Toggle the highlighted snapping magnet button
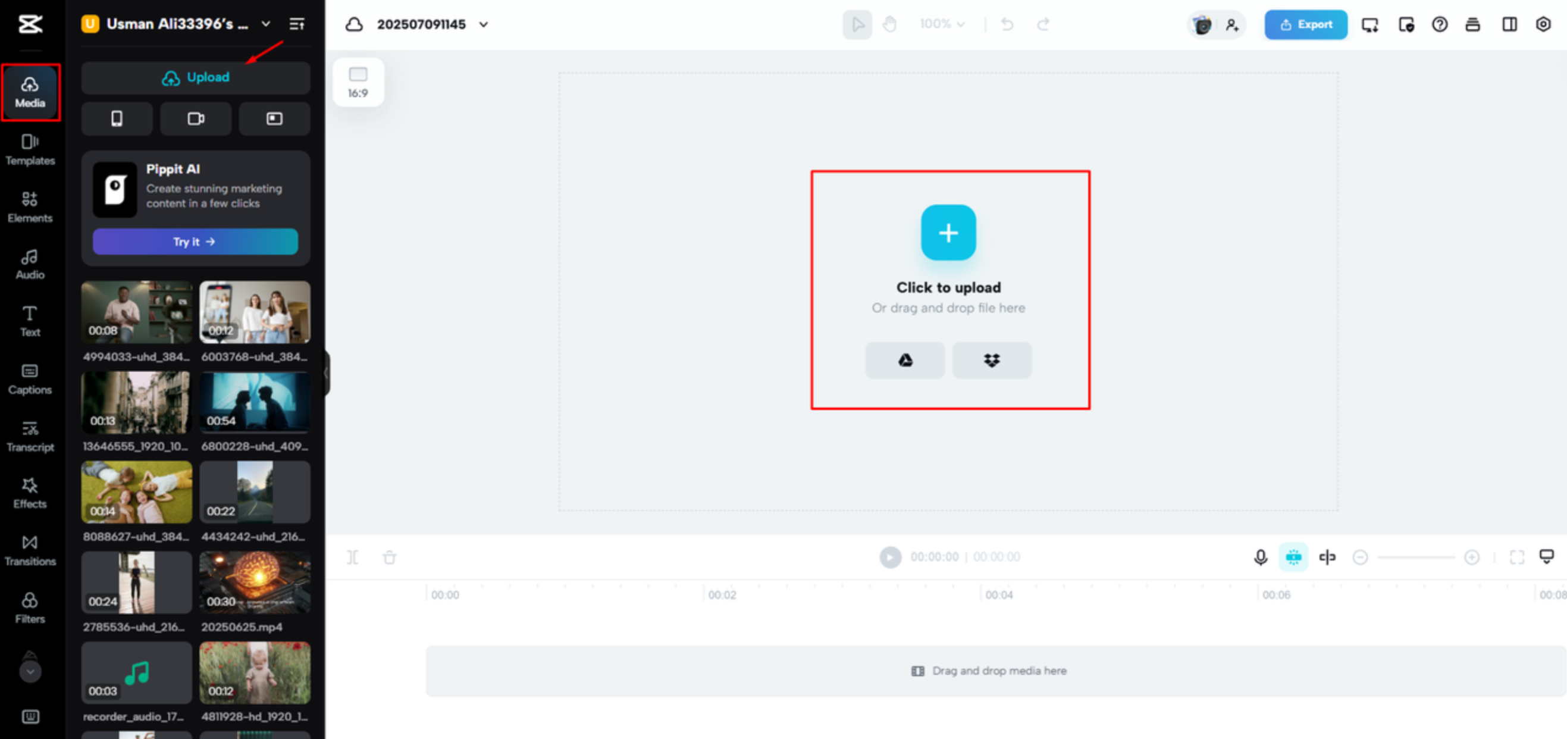 point(1293,556)
